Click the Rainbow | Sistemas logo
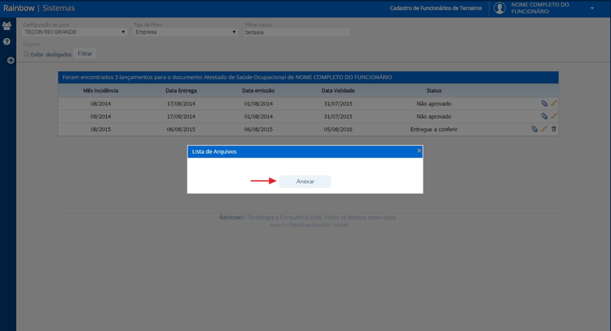Screen dimensions: 611x331 (39, 8)
